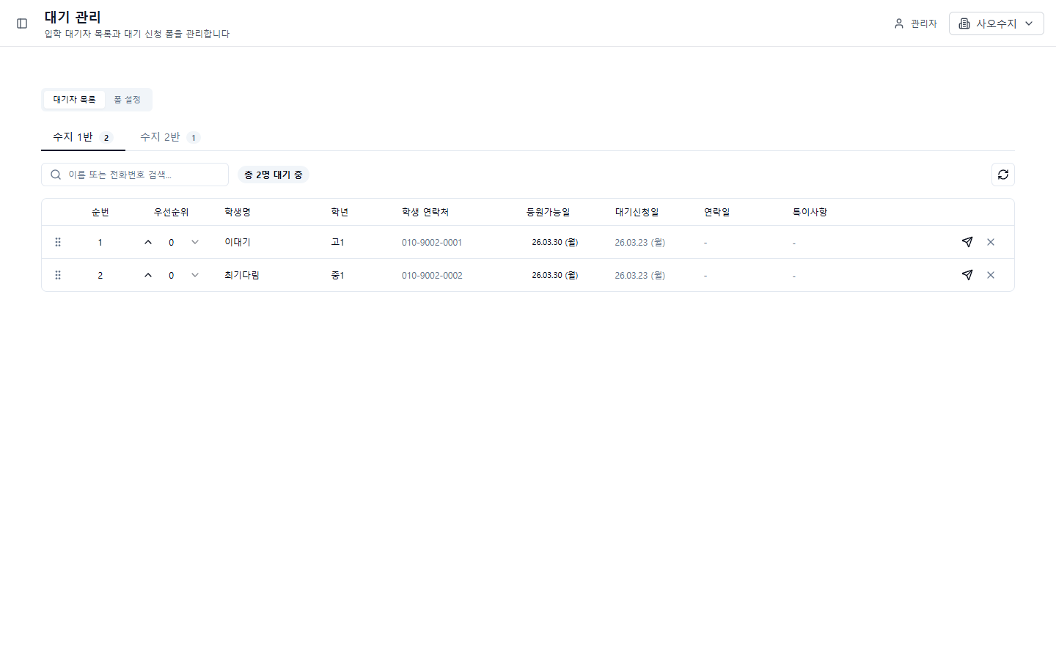Click the drag handle for 이대기's row

pyautogui.click(x=58, y=241)
